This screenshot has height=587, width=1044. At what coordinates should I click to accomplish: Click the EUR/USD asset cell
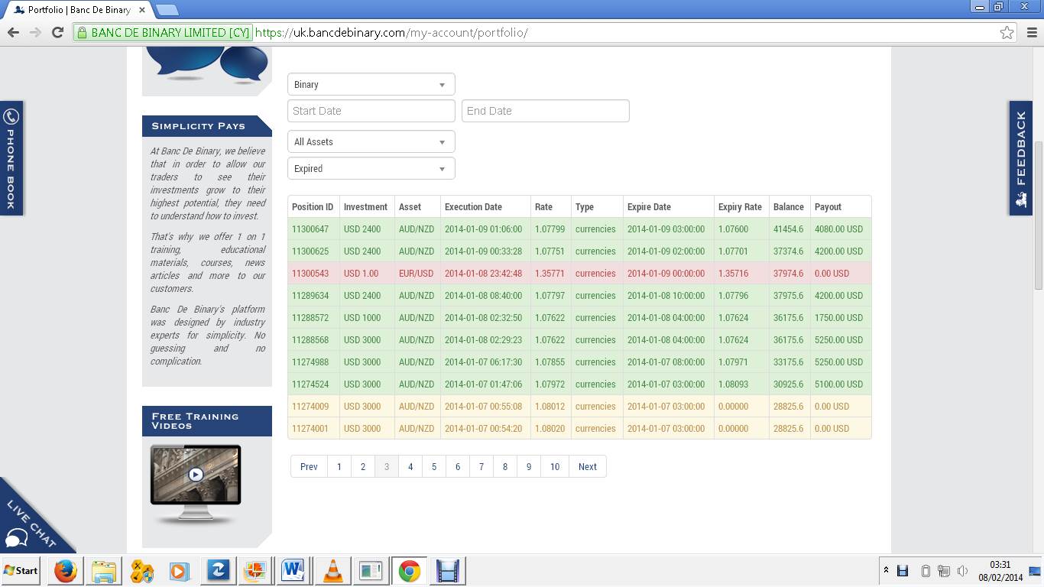(416, 273)
